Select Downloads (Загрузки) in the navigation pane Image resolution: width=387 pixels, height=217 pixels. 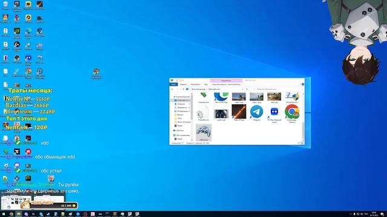[x=181, y=104]
